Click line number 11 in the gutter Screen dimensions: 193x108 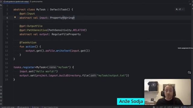coord(7,47)
